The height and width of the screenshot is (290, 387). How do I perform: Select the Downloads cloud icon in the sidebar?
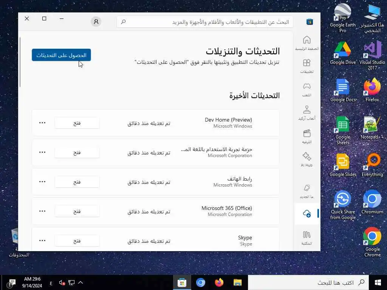tap(307, 214)
